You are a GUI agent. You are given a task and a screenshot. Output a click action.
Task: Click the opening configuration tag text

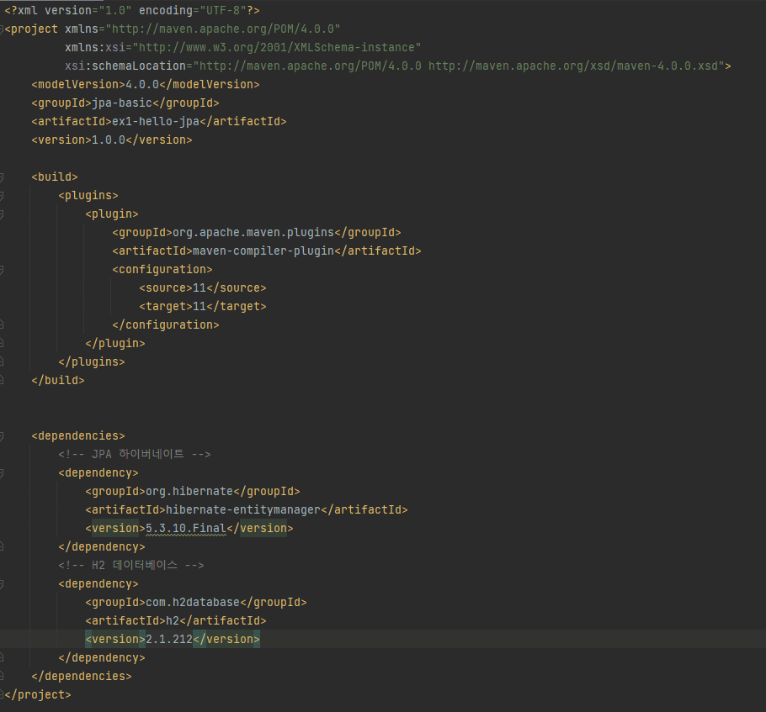tap(162, 269)
